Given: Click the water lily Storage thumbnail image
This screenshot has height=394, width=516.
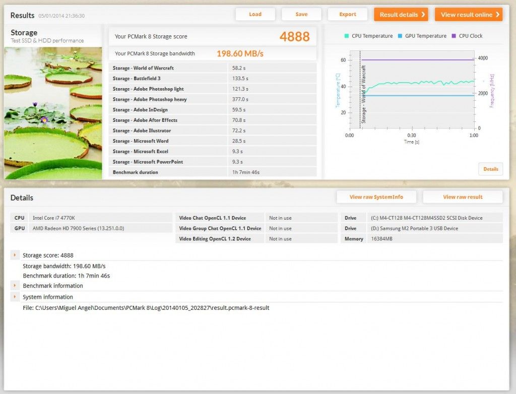Looking at the screenshot, I should (x=53, y=113).
